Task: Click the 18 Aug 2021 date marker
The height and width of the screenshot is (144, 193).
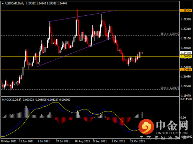Action: (82, 141)
